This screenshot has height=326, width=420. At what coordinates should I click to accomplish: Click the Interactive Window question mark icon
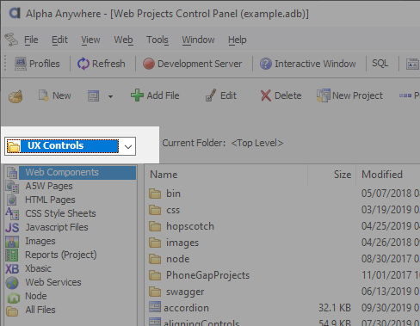(x=266, y=64)
